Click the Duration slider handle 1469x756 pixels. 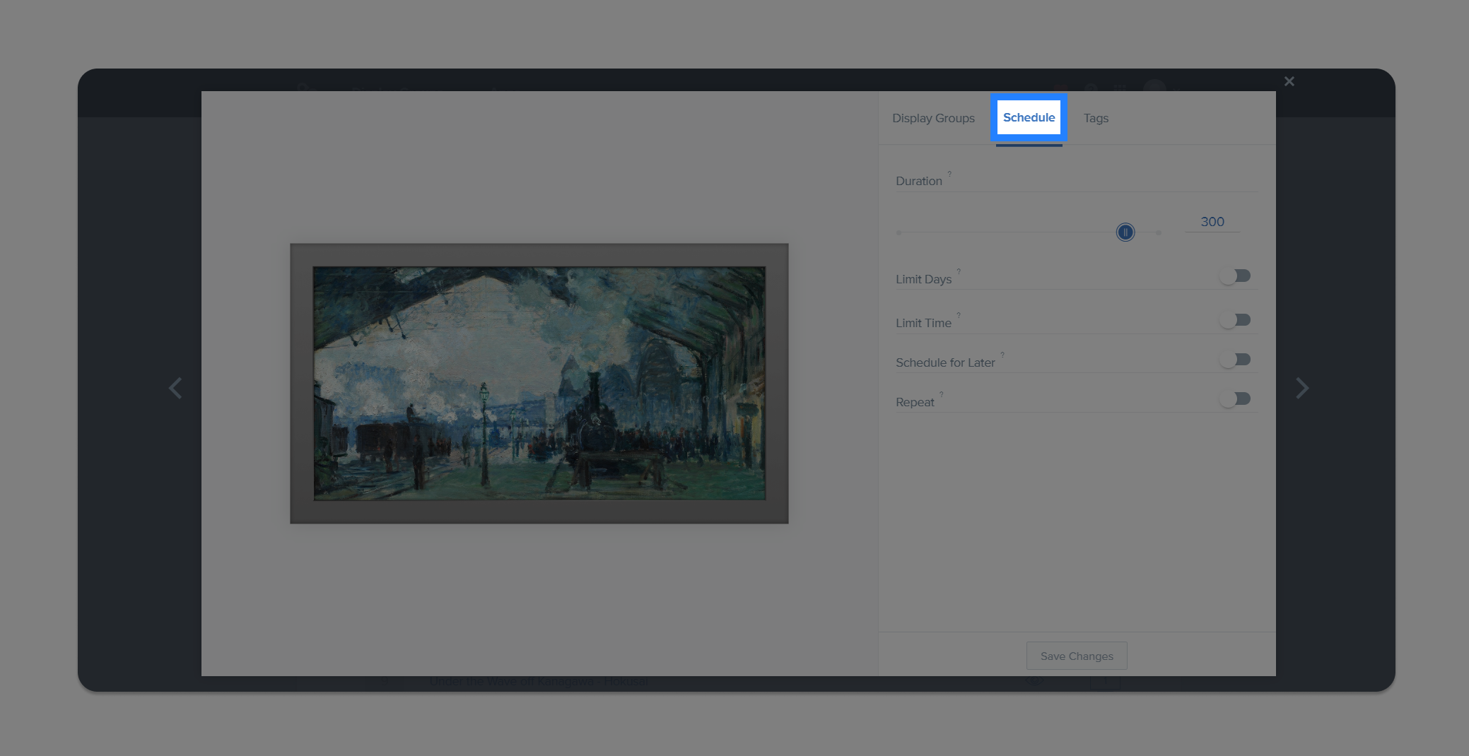coord(1125,232)
